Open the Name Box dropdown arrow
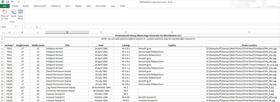This screenshot has width=280, height=102. click(16, 27)
